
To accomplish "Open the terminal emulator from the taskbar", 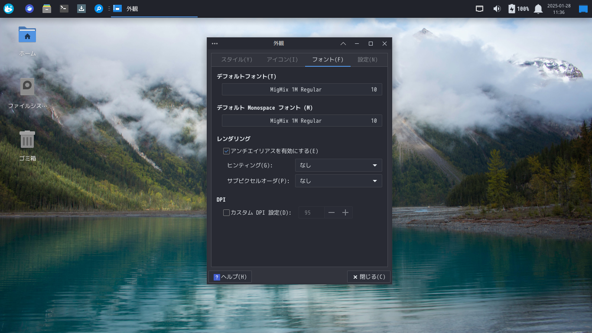I will tap(64, 8).
